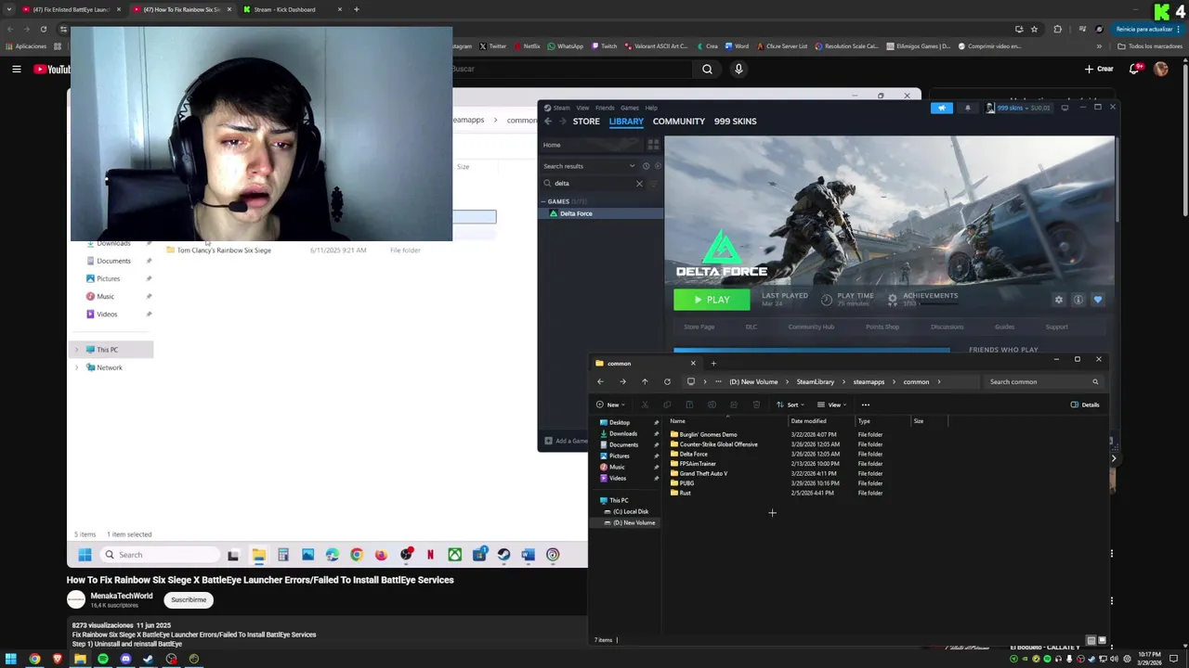Expand chevron after steamapps in address bar
The image size is (1189, 668).
pyautogui.click(x=895, y=382)
